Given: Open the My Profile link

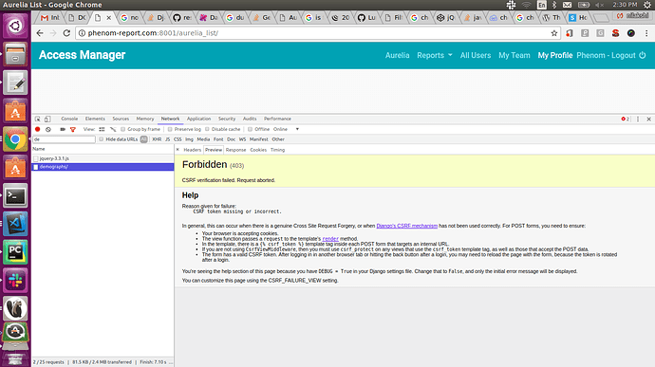Looking at the screenshot, I should coord(555,55).
